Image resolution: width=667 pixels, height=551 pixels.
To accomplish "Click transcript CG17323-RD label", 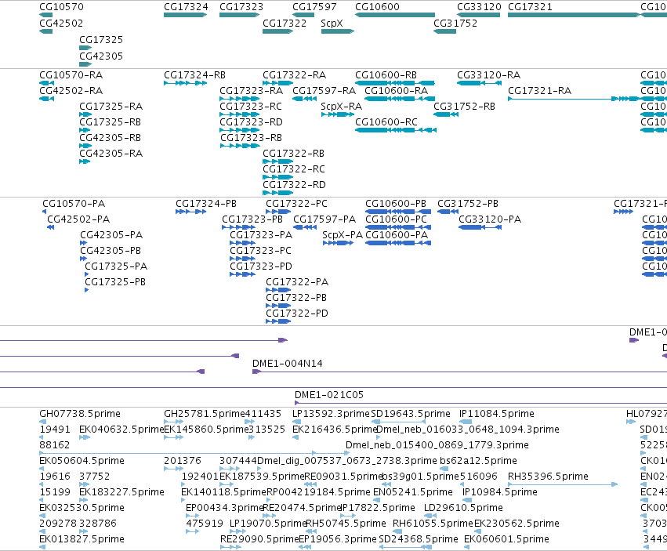I will (251, 122).
